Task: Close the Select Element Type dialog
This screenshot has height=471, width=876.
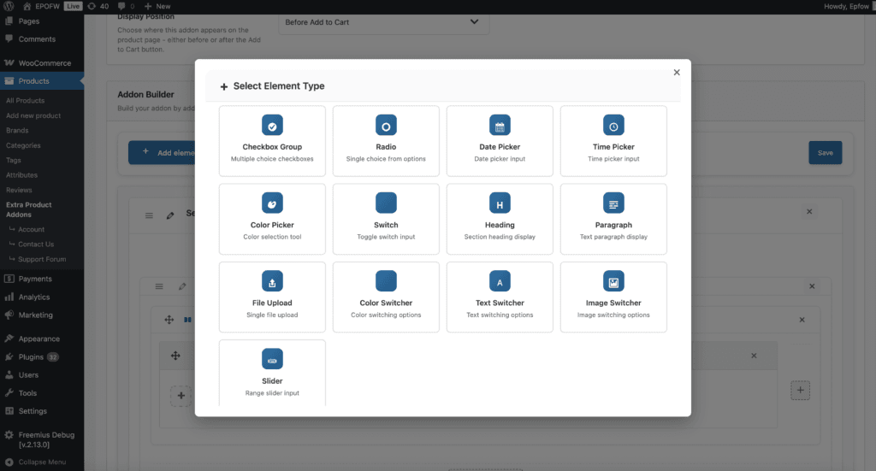Action: coord(677,73)
